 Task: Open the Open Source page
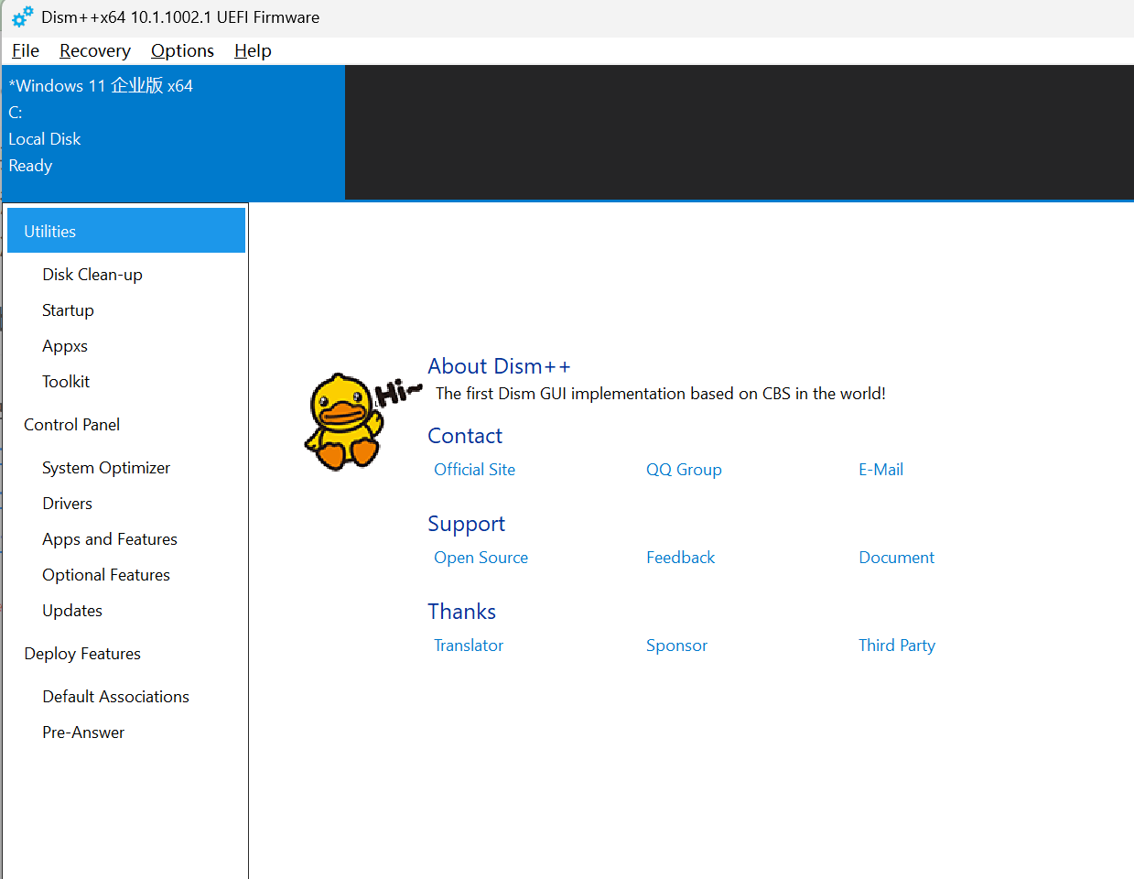click(481, 557)
